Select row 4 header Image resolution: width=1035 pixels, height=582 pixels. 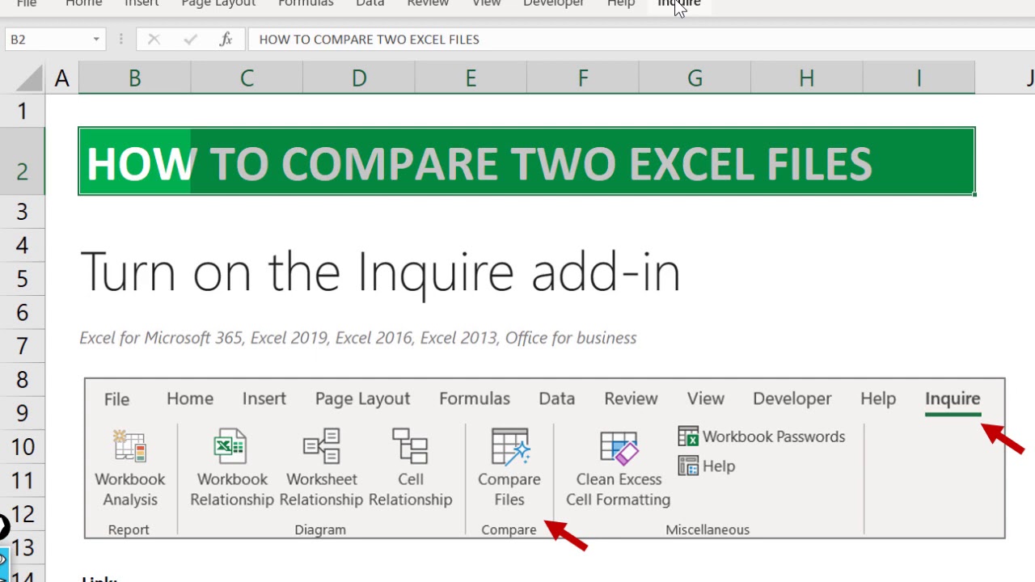click(23, 245)
